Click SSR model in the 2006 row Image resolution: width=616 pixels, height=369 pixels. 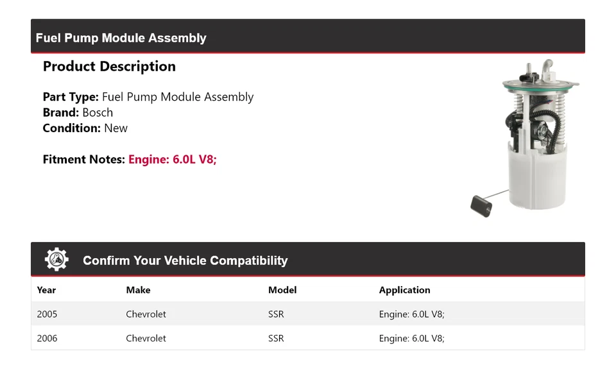pos(276,338)
